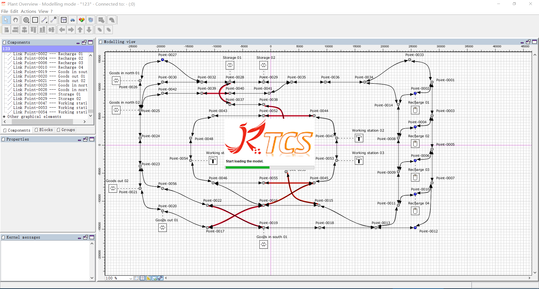Click the Components tree down scroll arrow

90,116
